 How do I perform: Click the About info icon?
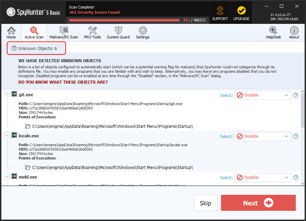coord(294,33)
